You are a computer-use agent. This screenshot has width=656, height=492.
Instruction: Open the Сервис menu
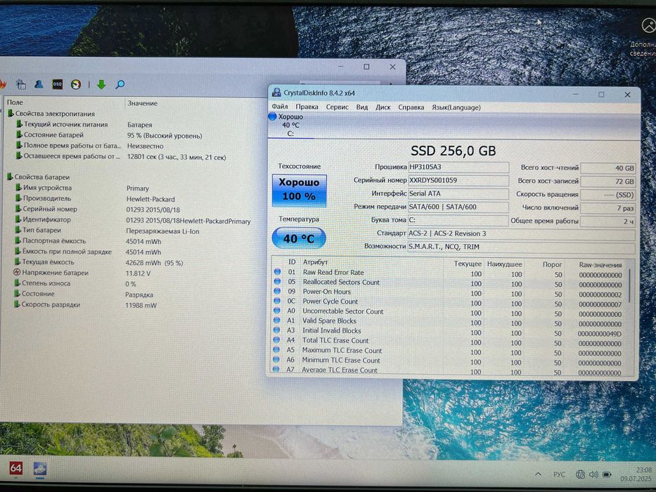pos(337,107)
